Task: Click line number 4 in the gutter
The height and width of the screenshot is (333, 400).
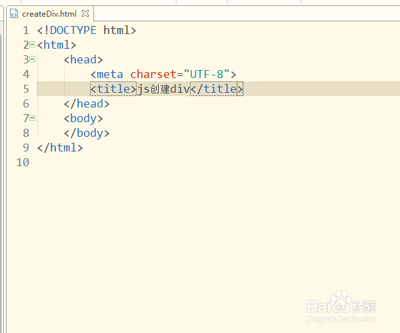Action: click(x=26, y=74)
